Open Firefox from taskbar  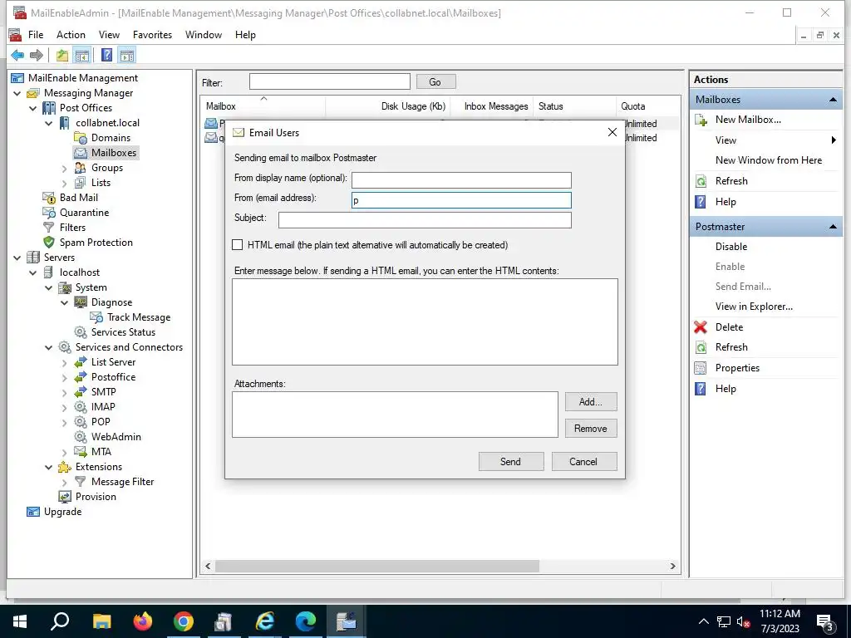143,621
